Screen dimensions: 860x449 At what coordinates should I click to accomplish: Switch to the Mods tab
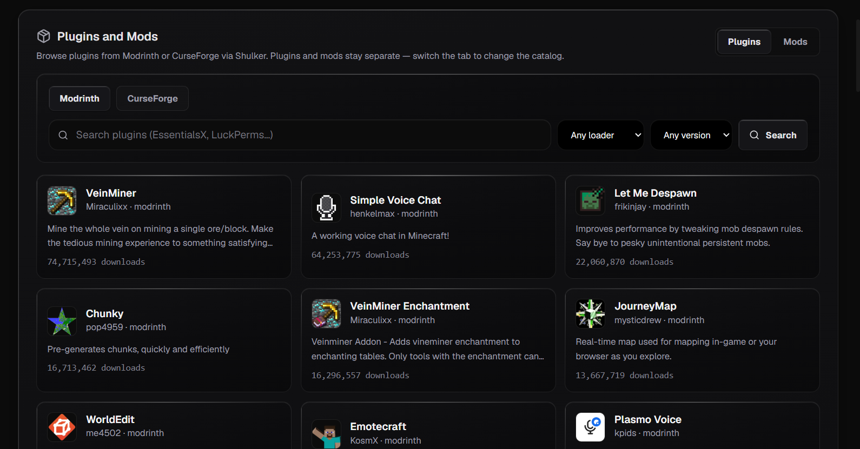pyautogui.click(x=795, y=42)
